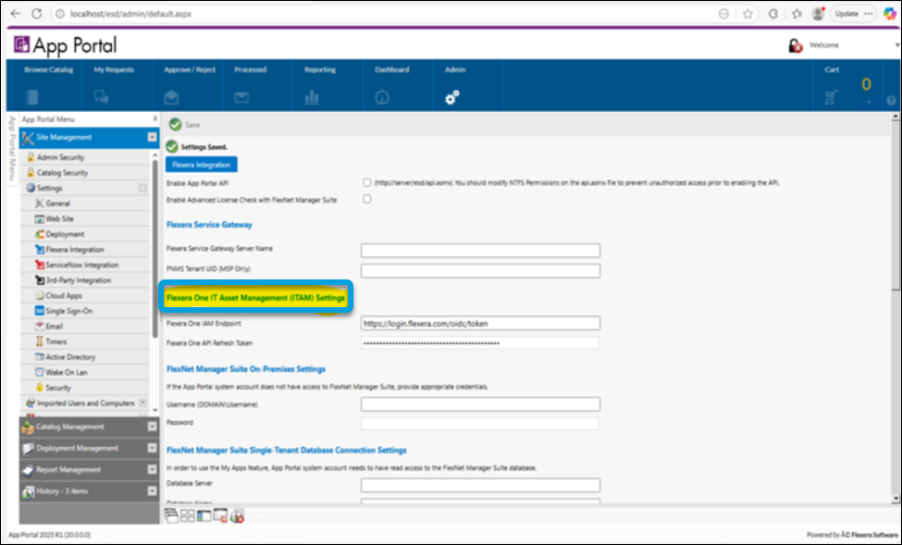Click in FNMS Tenant UID field
The height and width of the screenshot is (545, 902).
(480, 270)
